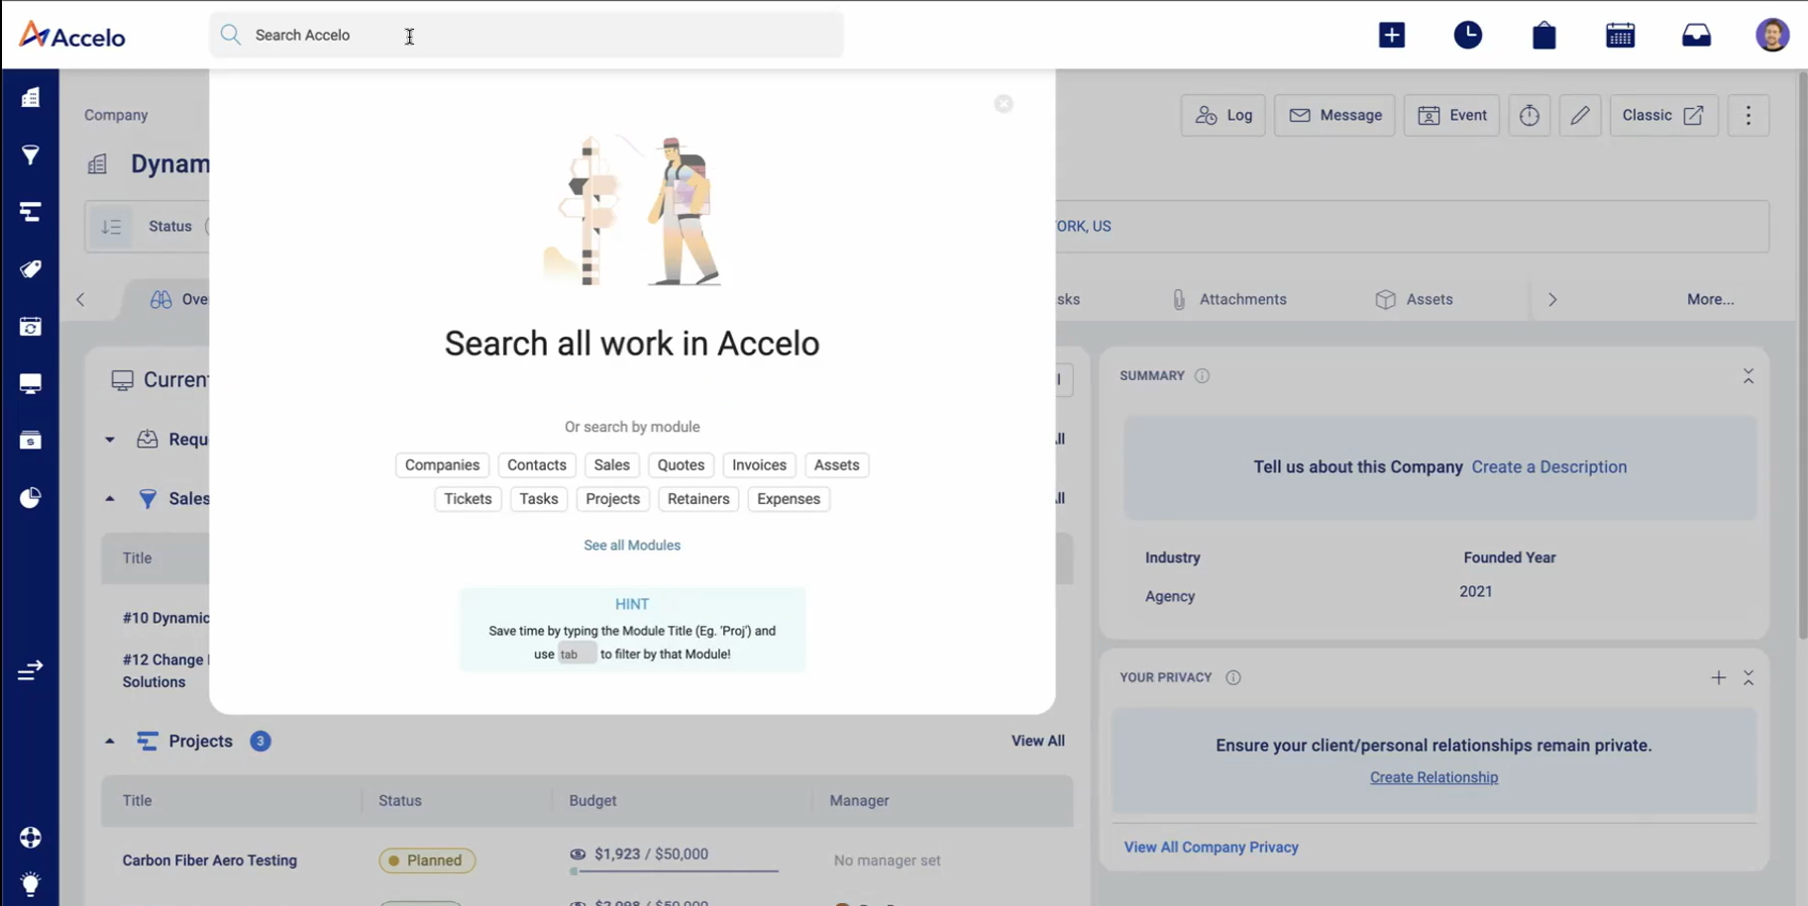Click Create a Description link

[1549, 467]
